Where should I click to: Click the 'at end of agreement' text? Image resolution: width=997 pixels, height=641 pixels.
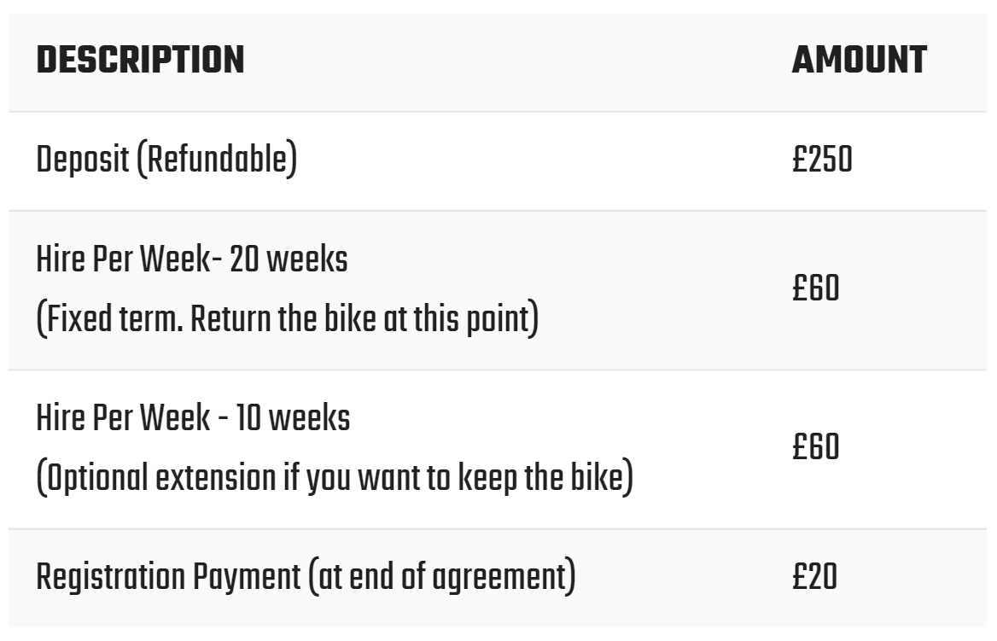point(442,577)
